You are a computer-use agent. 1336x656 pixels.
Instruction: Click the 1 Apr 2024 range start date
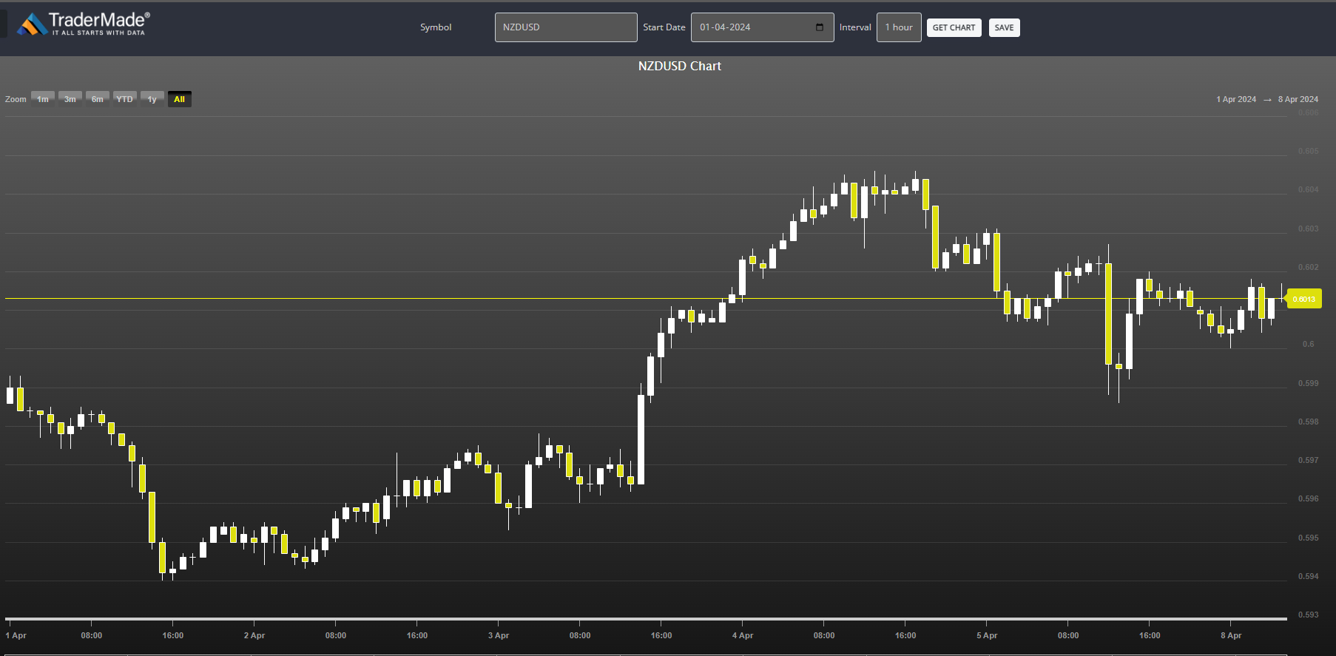coord(1236,99)
